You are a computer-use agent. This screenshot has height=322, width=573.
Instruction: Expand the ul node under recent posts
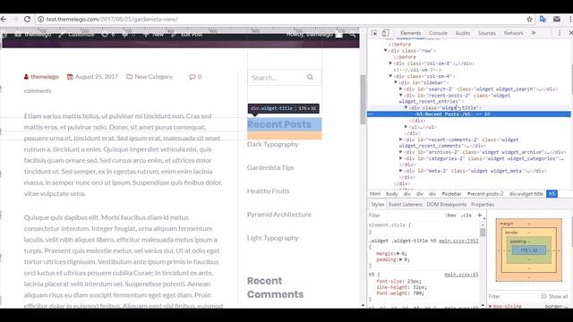coord(406,127)
